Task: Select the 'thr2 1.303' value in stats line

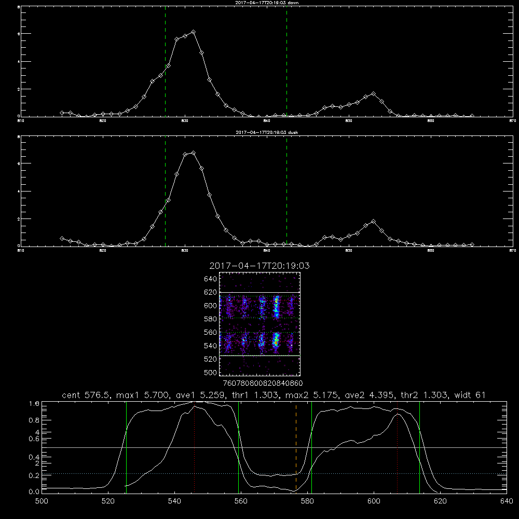Action: [x=425, y=395]
